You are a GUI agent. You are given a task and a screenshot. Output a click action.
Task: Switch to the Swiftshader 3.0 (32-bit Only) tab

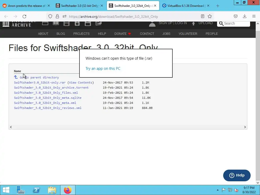point(79,6)
